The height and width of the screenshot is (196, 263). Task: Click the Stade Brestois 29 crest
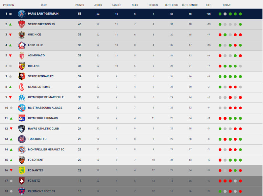pos(22,24)
